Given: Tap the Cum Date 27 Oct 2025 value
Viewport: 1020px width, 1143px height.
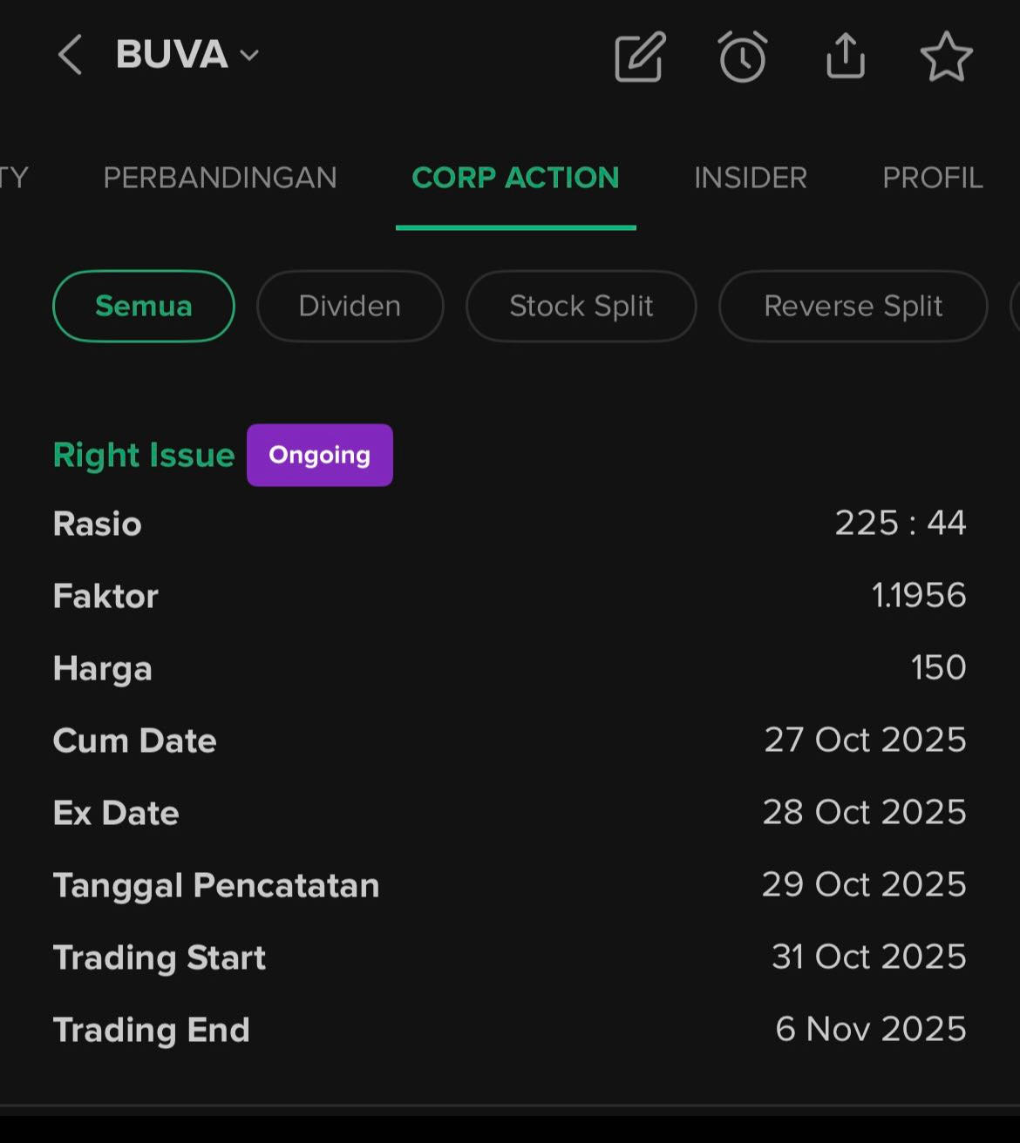Looking at the screenshot, I should pyautogui.click(x=865, y=740).
